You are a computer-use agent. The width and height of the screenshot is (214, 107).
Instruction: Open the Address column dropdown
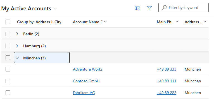tap(205, 22)
